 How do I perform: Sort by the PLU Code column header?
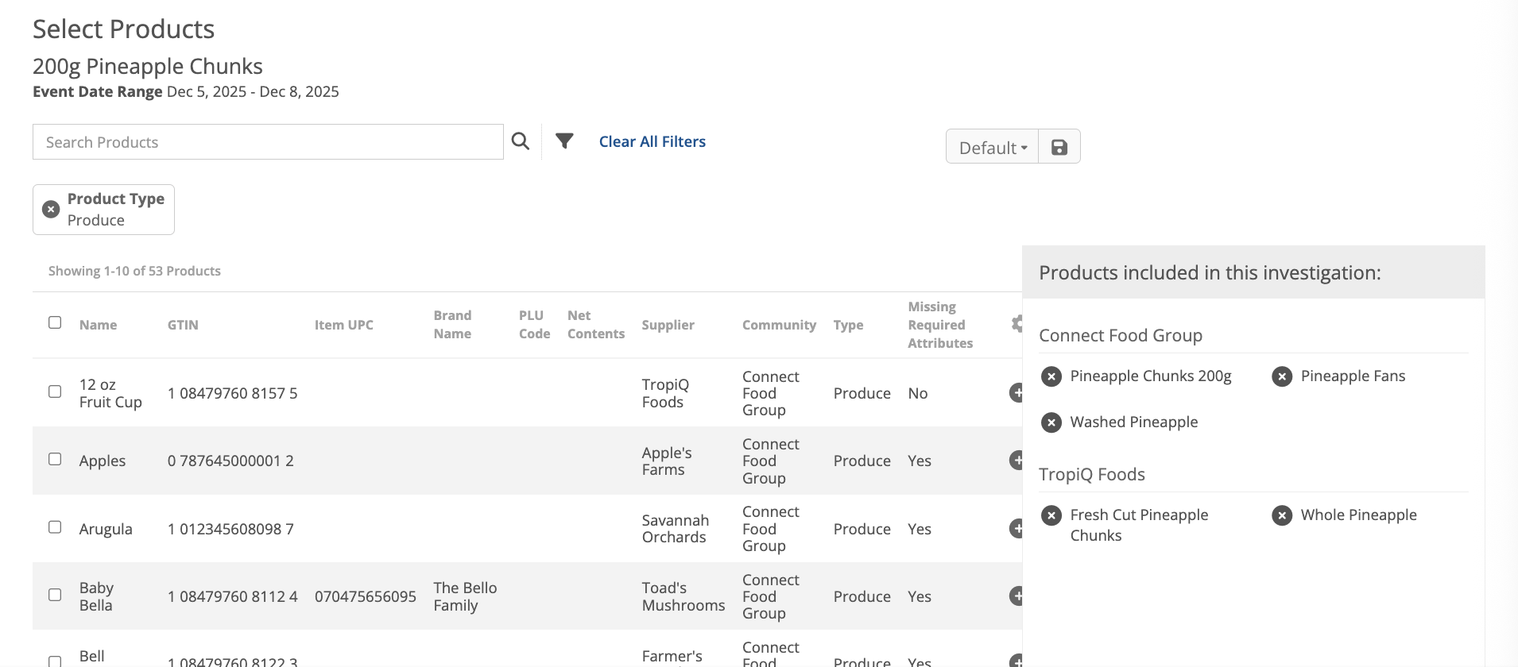pos(534,325)
